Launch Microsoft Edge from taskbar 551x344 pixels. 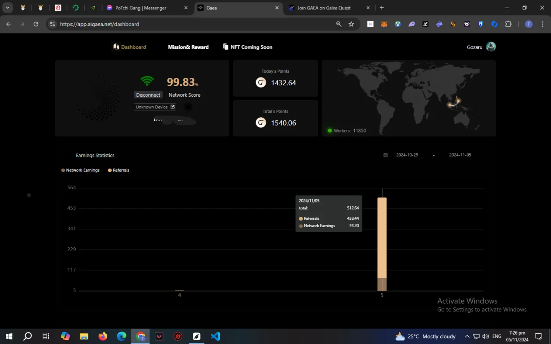122,336
